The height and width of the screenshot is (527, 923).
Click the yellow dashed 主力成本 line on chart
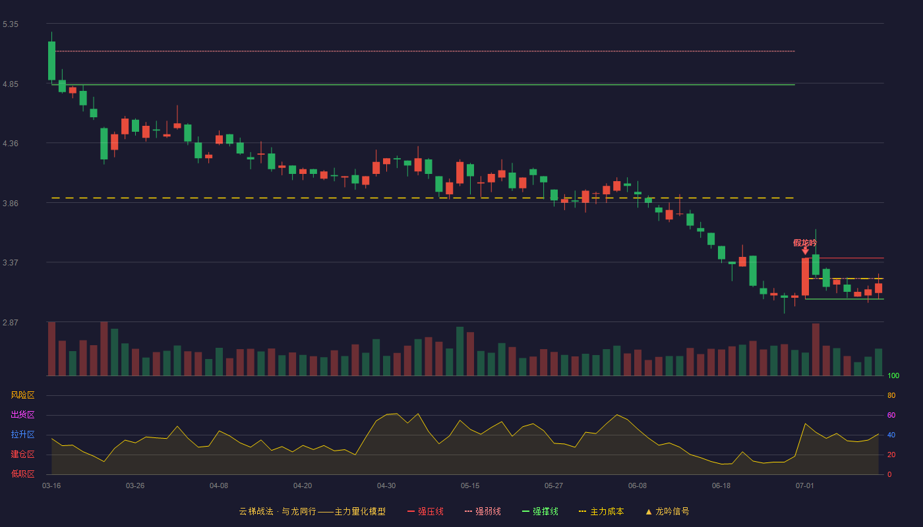pos(423,198)
